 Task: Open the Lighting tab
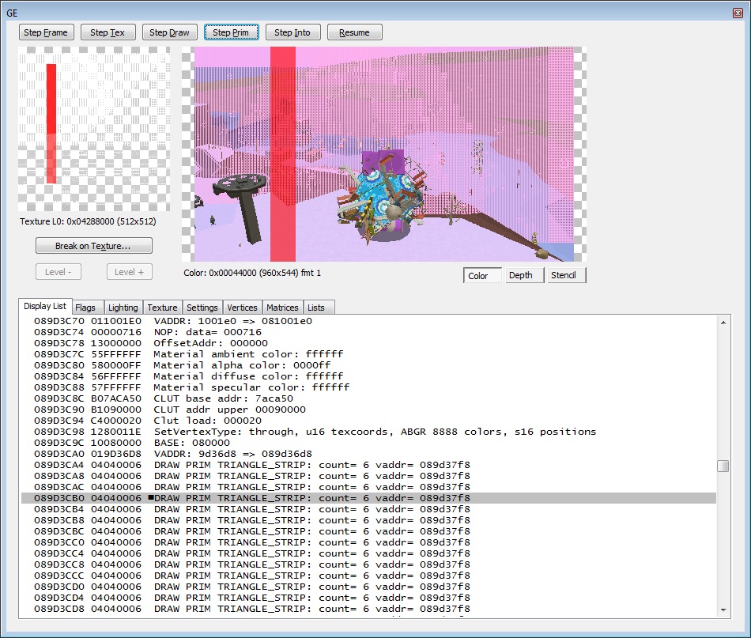pos(123,308)
